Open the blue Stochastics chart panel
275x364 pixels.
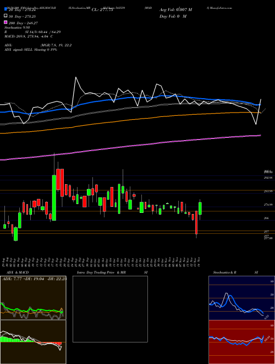tap(241, 298)
